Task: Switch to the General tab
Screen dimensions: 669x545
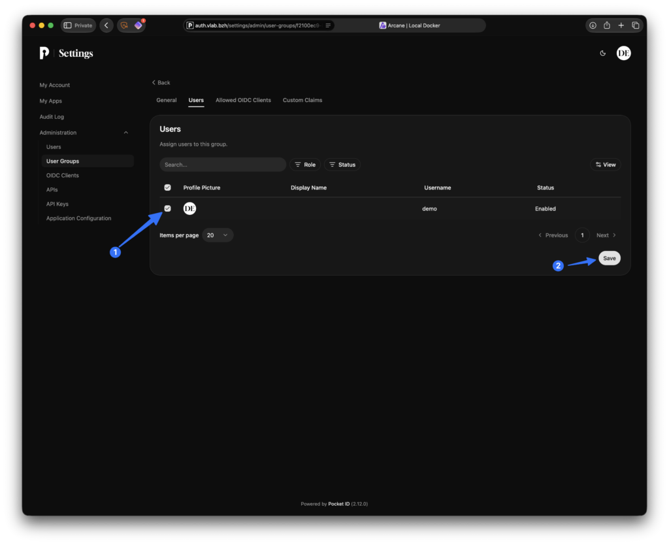Action: pyautogui.click(x=167, y=100)
